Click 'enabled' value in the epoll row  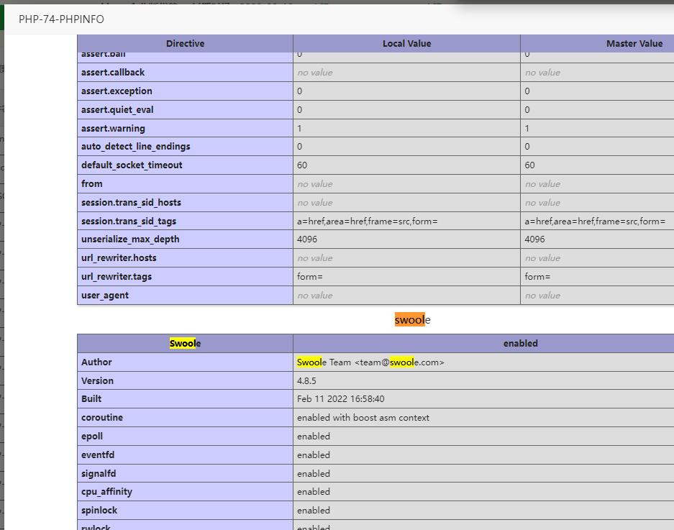pyautogui.click(x=314, y=437)
